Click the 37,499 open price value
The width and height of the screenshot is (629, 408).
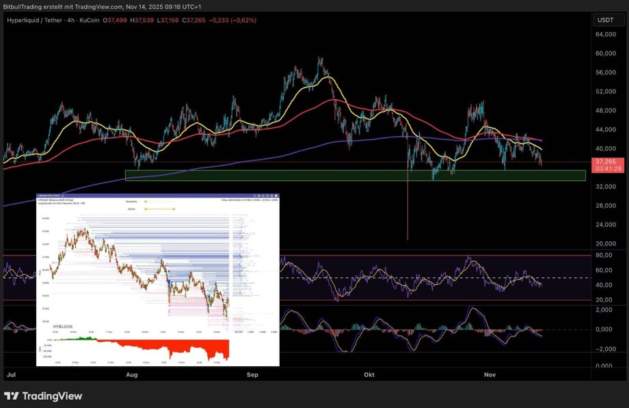118,20
